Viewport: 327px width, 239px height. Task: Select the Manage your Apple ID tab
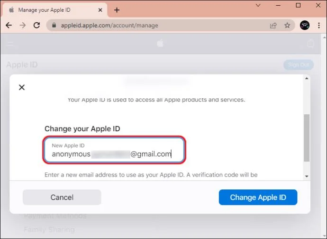pos(54,10)
